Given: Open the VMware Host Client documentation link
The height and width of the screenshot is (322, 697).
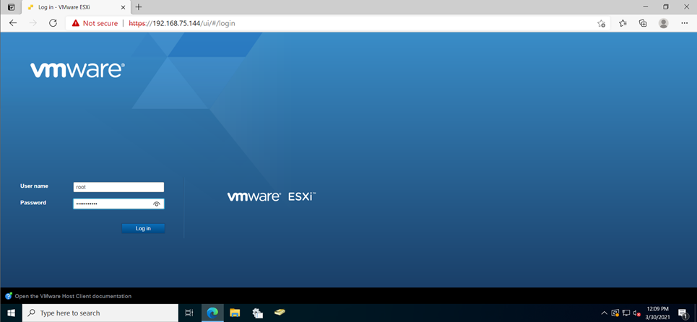Looking at the screenshot, I should pos(73,296).
